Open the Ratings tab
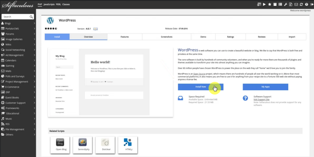This screenshot has height=157, width=314. [x=231, y=37]
